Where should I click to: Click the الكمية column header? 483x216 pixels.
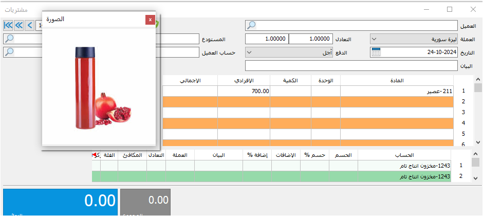coord(290,80)
